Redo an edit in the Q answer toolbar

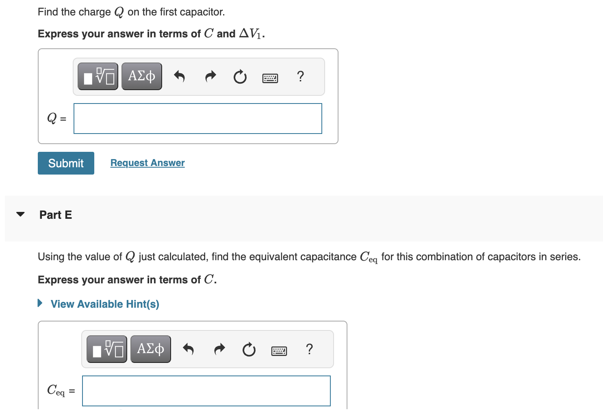point(210,76)
